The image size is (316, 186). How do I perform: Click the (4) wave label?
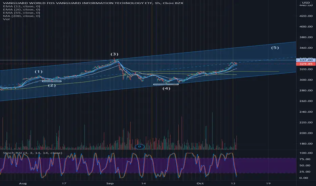click(x=166, y=88)
